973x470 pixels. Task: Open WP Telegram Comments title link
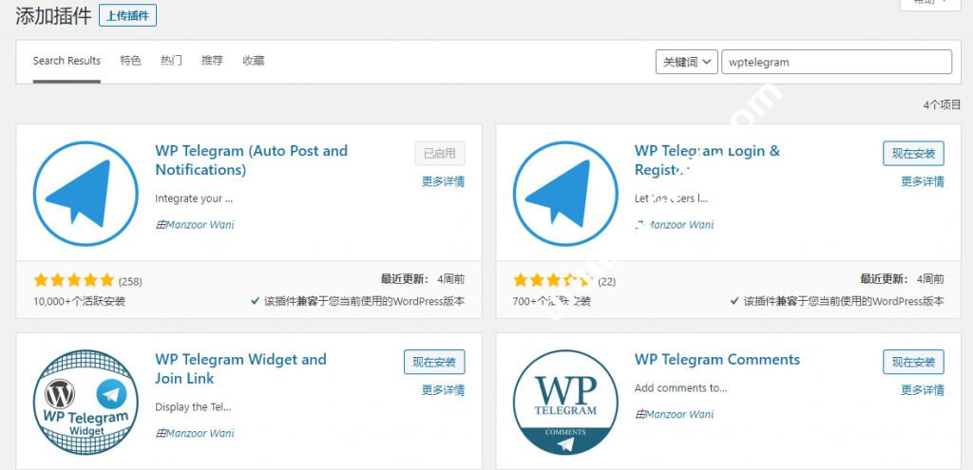pyautogui.click(x=716, y=360)
